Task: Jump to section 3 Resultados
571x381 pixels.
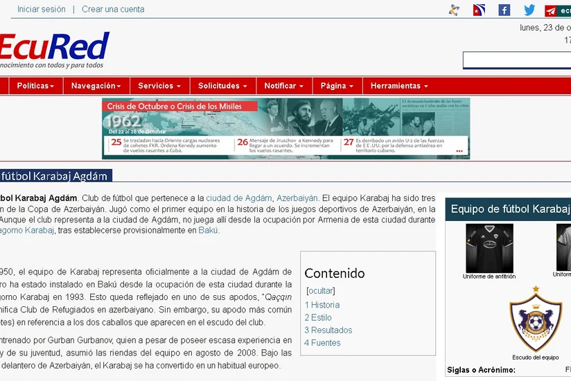Action: [x=328, y=330]
